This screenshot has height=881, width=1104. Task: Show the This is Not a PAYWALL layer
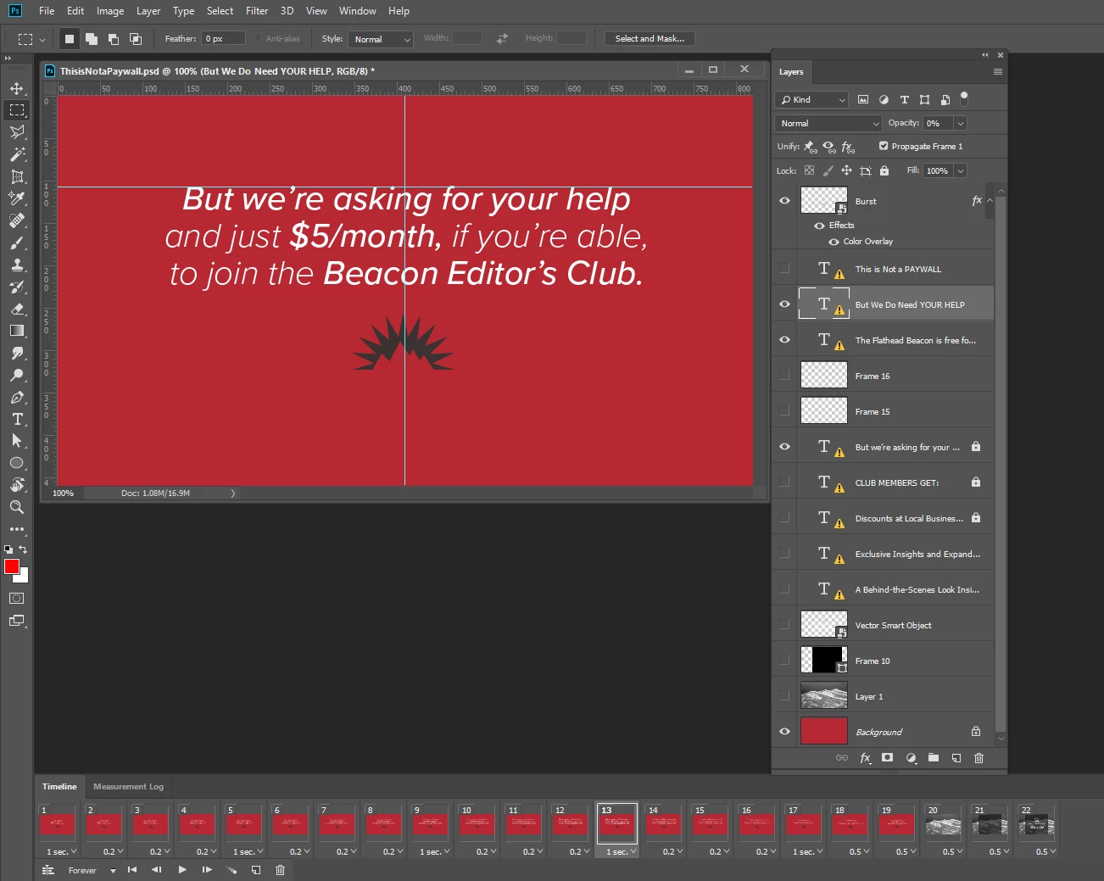point(784,268)
